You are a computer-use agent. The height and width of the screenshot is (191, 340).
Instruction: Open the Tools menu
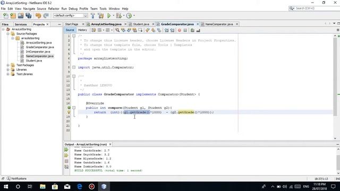[103, 8]
